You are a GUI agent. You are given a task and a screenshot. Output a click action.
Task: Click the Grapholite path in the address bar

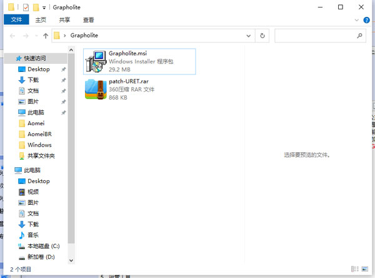click(84, 36)
